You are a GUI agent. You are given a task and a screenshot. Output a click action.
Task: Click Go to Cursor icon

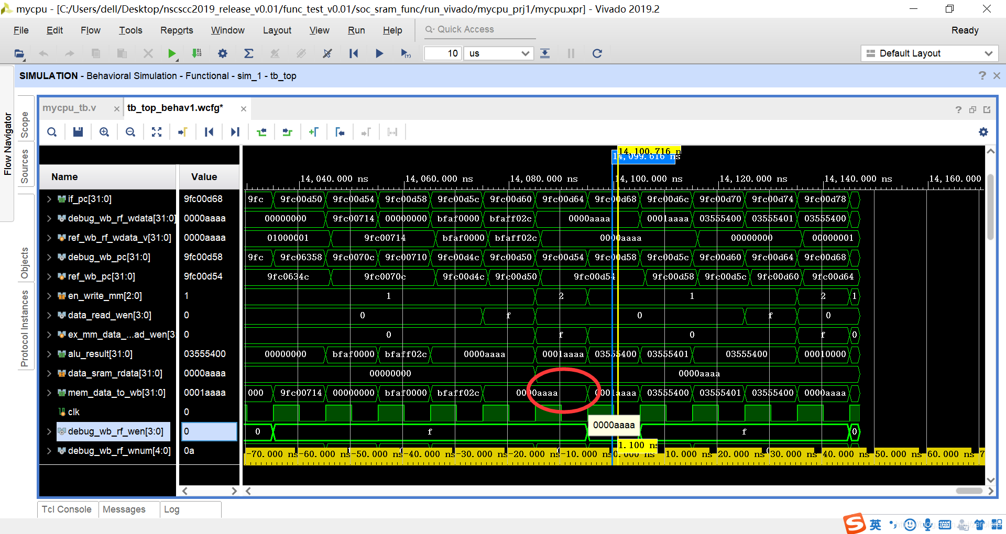[183, 132]
